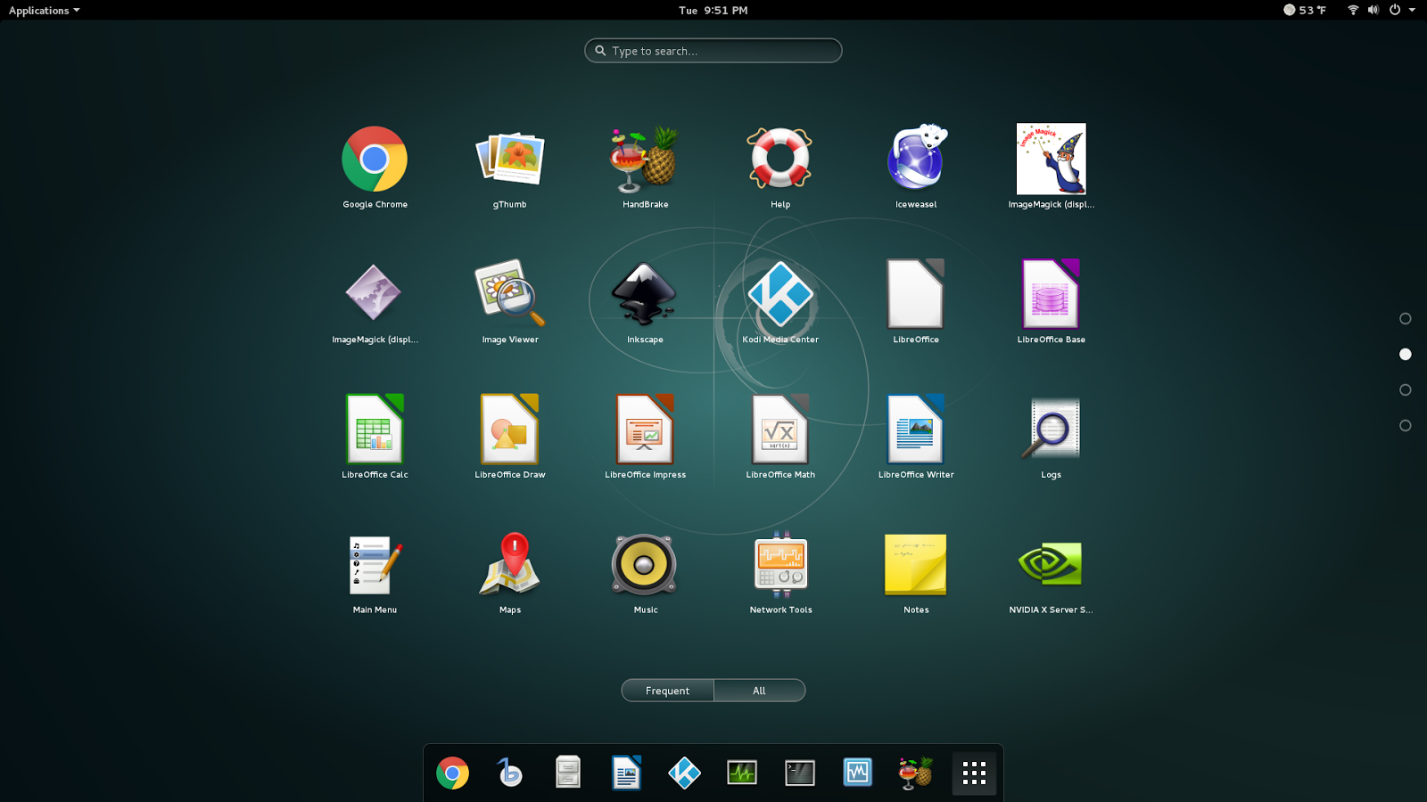Launch the Terminal from the dock
1427x802 pixels.
(x=800, y=773)
